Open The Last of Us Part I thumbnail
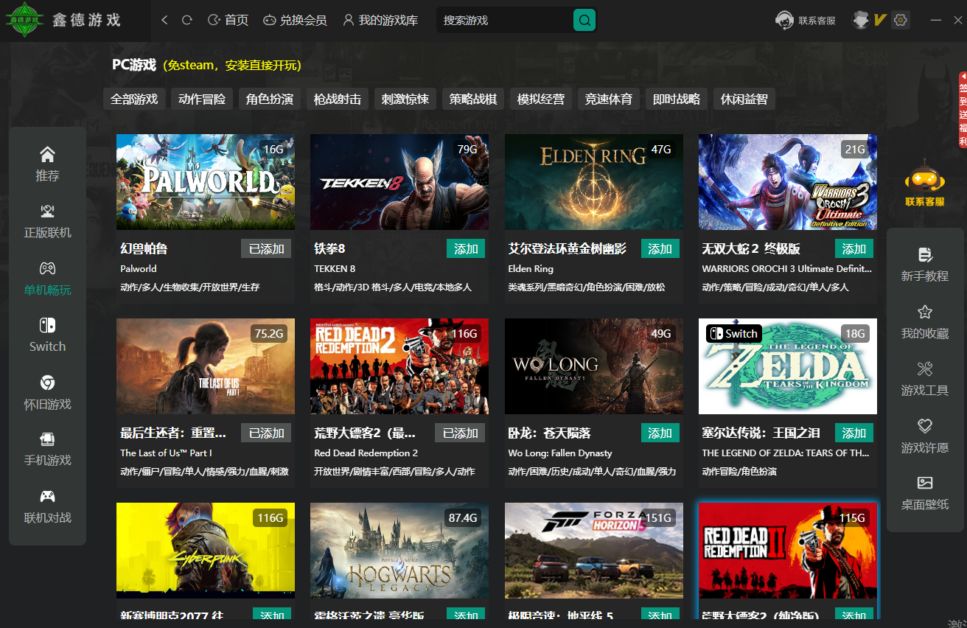967x628 pixels. coord(206,366)
